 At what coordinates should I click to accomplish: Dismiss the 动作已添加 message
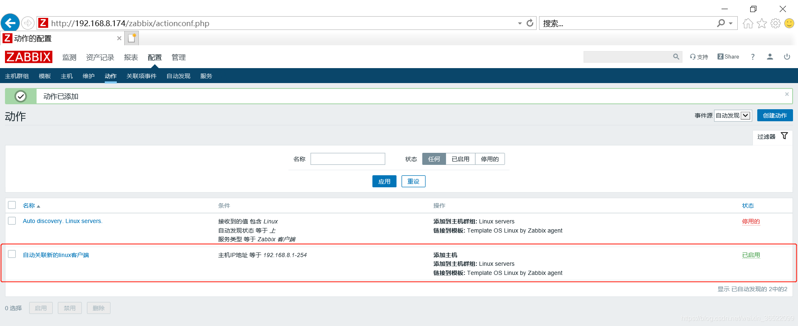pos(787,94)
